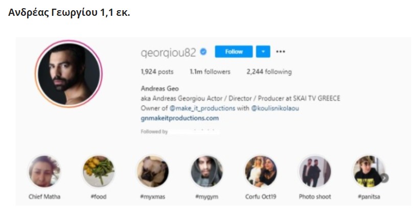
Task: Open the profile picture story
Action: pyautogui.click(x=69, y=73)
